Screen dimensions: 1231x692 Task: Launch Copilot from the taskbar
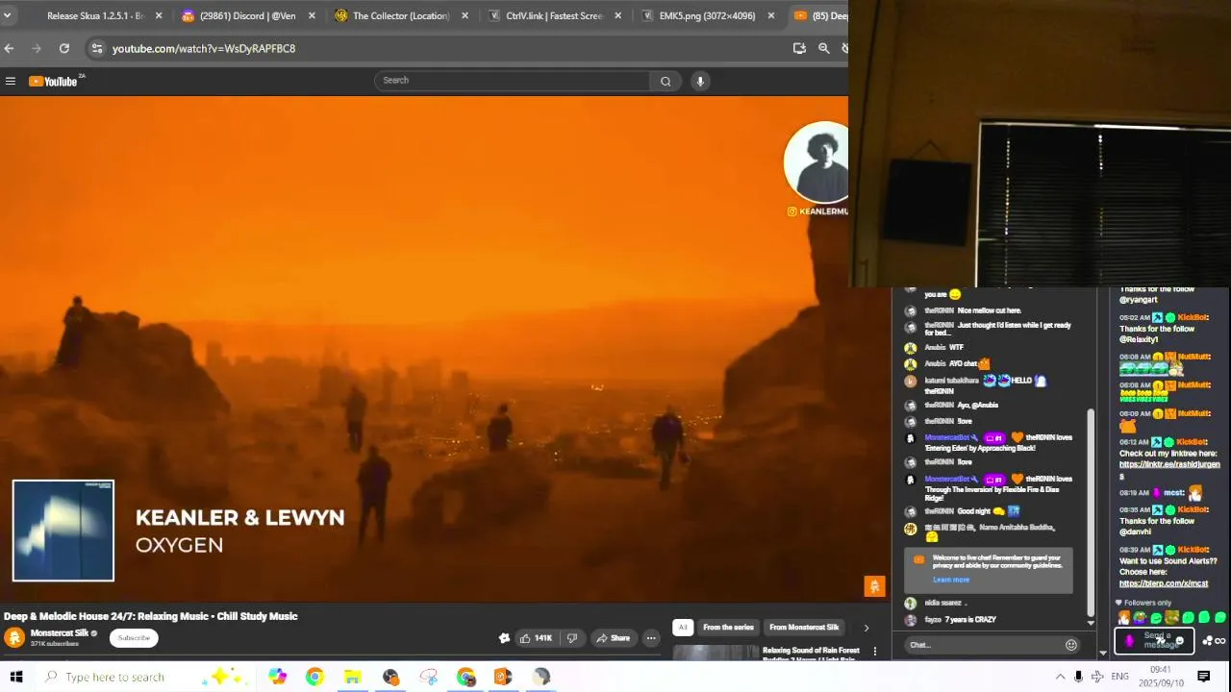tap(277, 677)
